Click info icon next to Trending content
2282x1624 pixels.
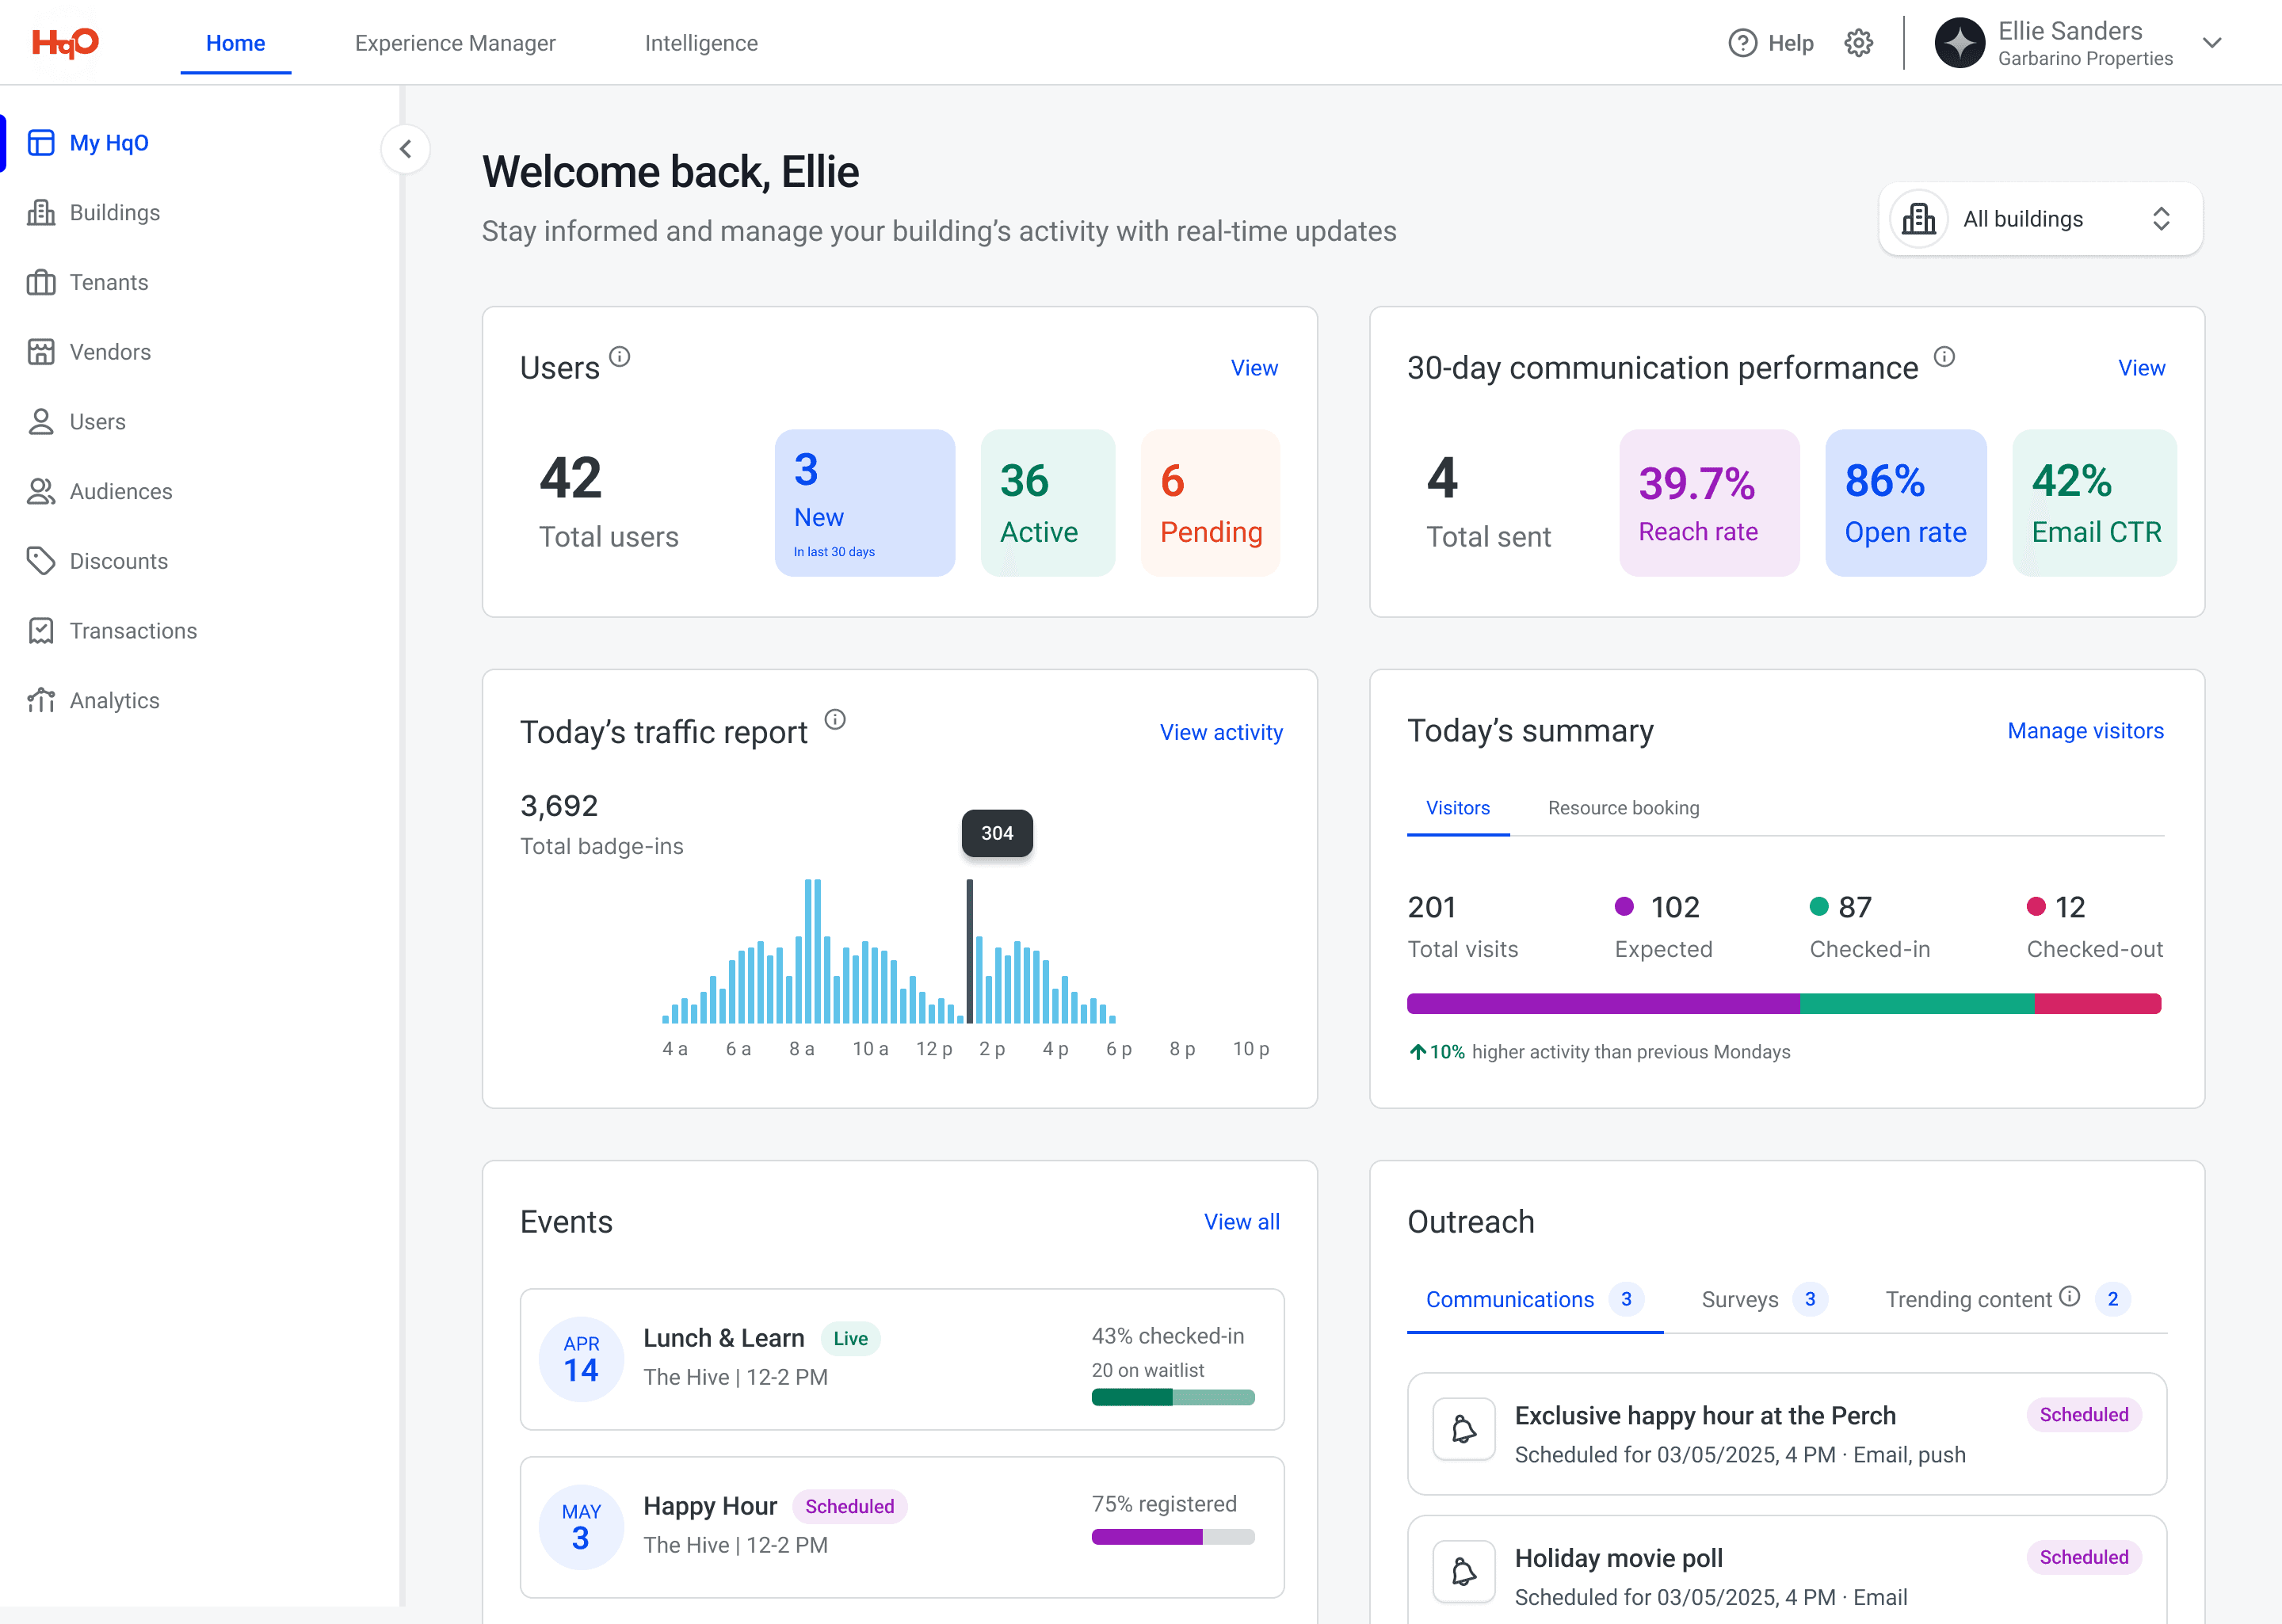pos(2070,1297)
